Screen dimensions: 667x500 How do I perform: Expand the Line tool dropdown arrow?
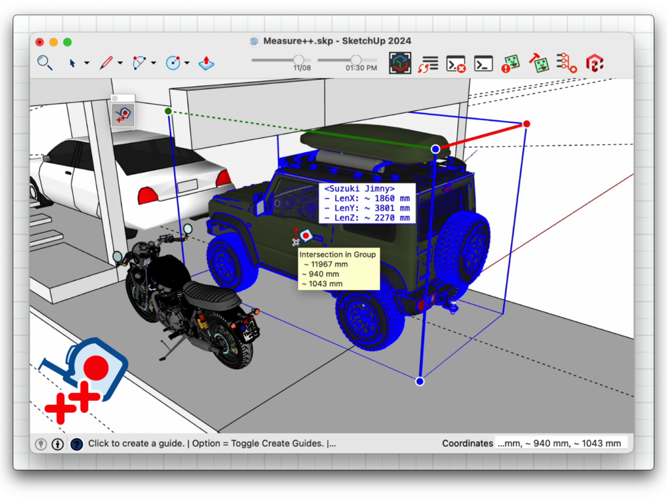120,63
